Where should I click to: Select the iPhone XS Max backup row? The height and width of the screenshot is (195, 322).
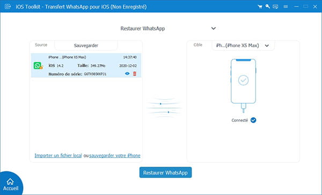[x=86, y=65]
